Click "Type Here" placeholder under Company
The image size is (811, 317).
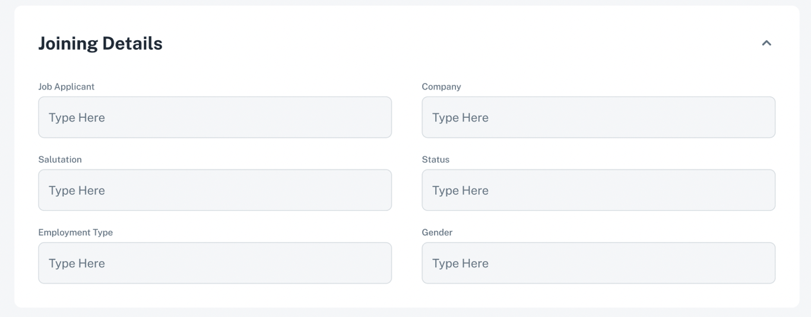460,117
